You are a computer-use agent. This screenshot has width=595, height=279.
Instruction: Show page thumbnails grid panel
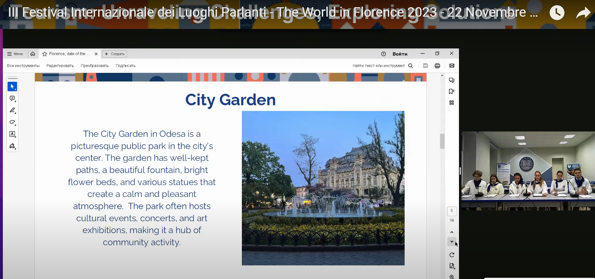click(x=451, y=103)
